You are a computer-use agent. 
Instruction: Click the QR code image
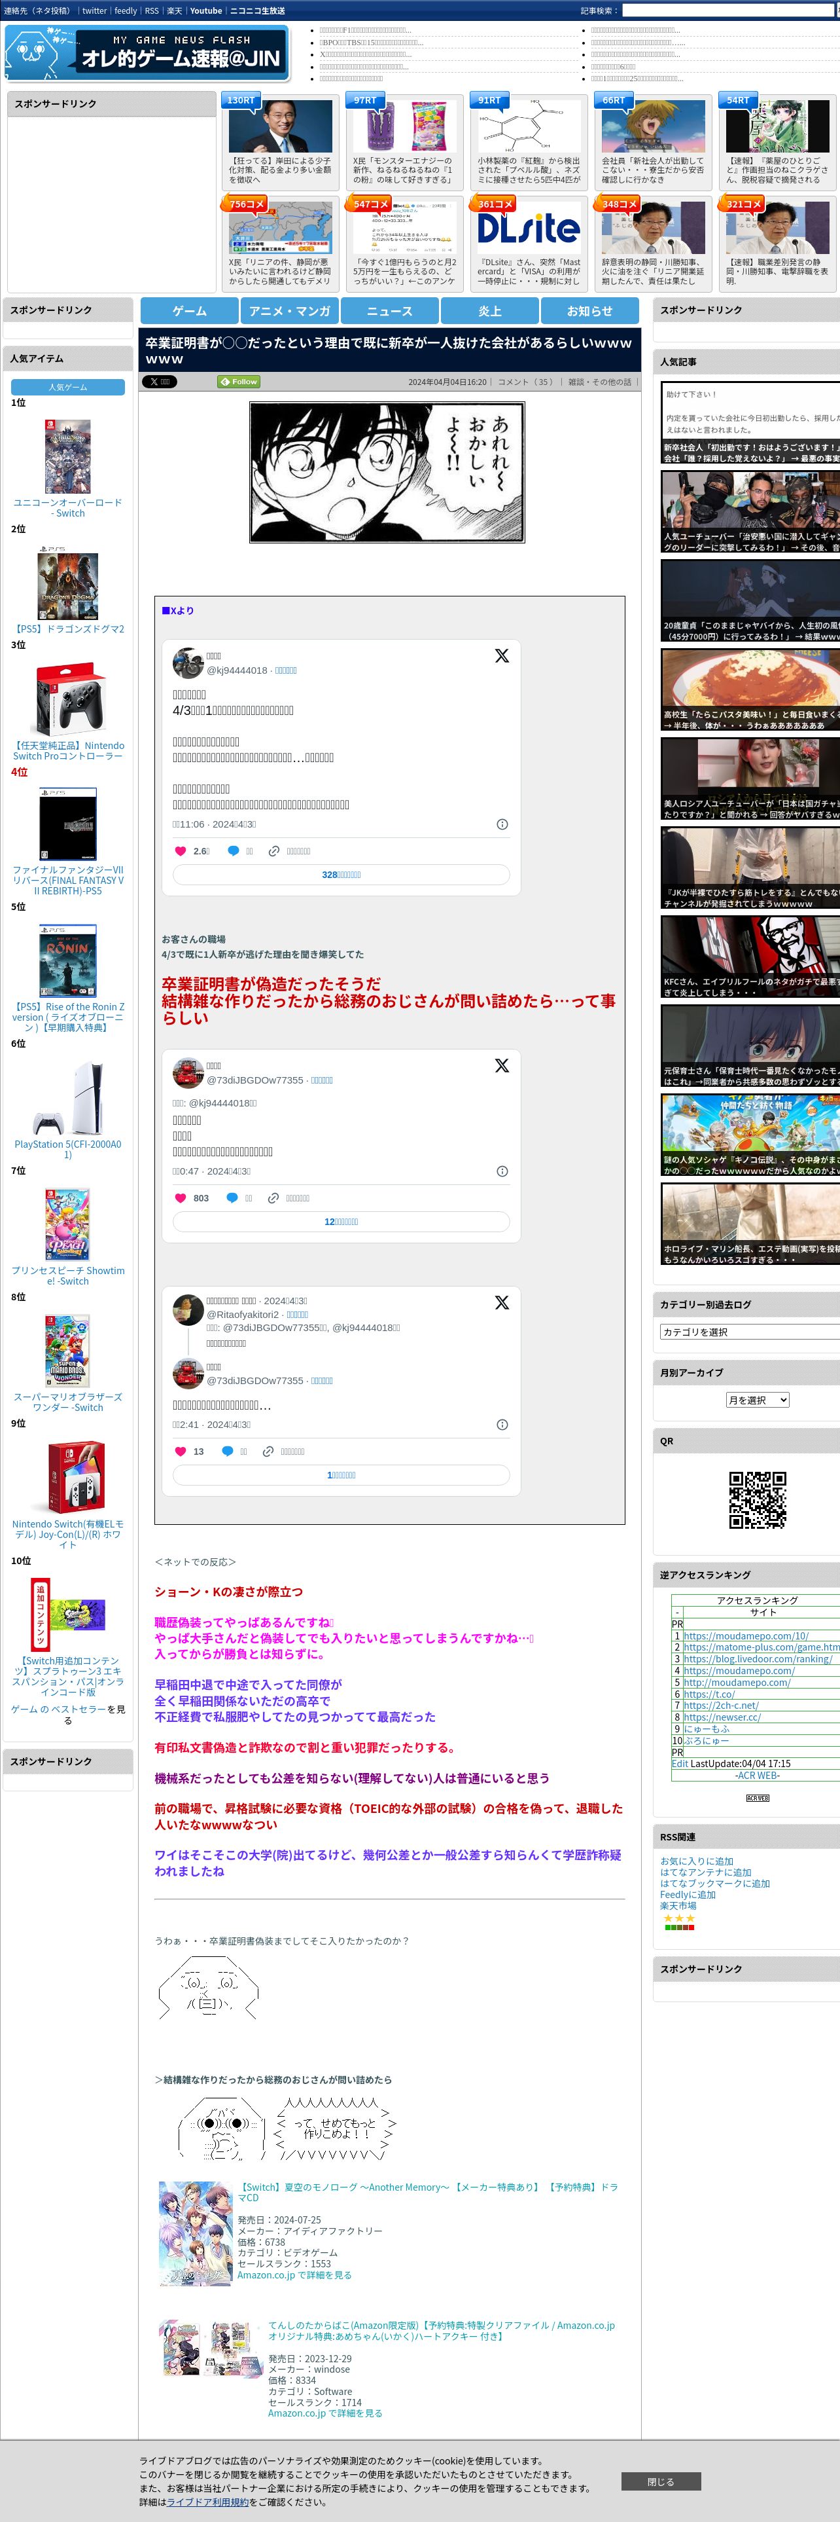pyautogui.click(x=758, y=1499)
